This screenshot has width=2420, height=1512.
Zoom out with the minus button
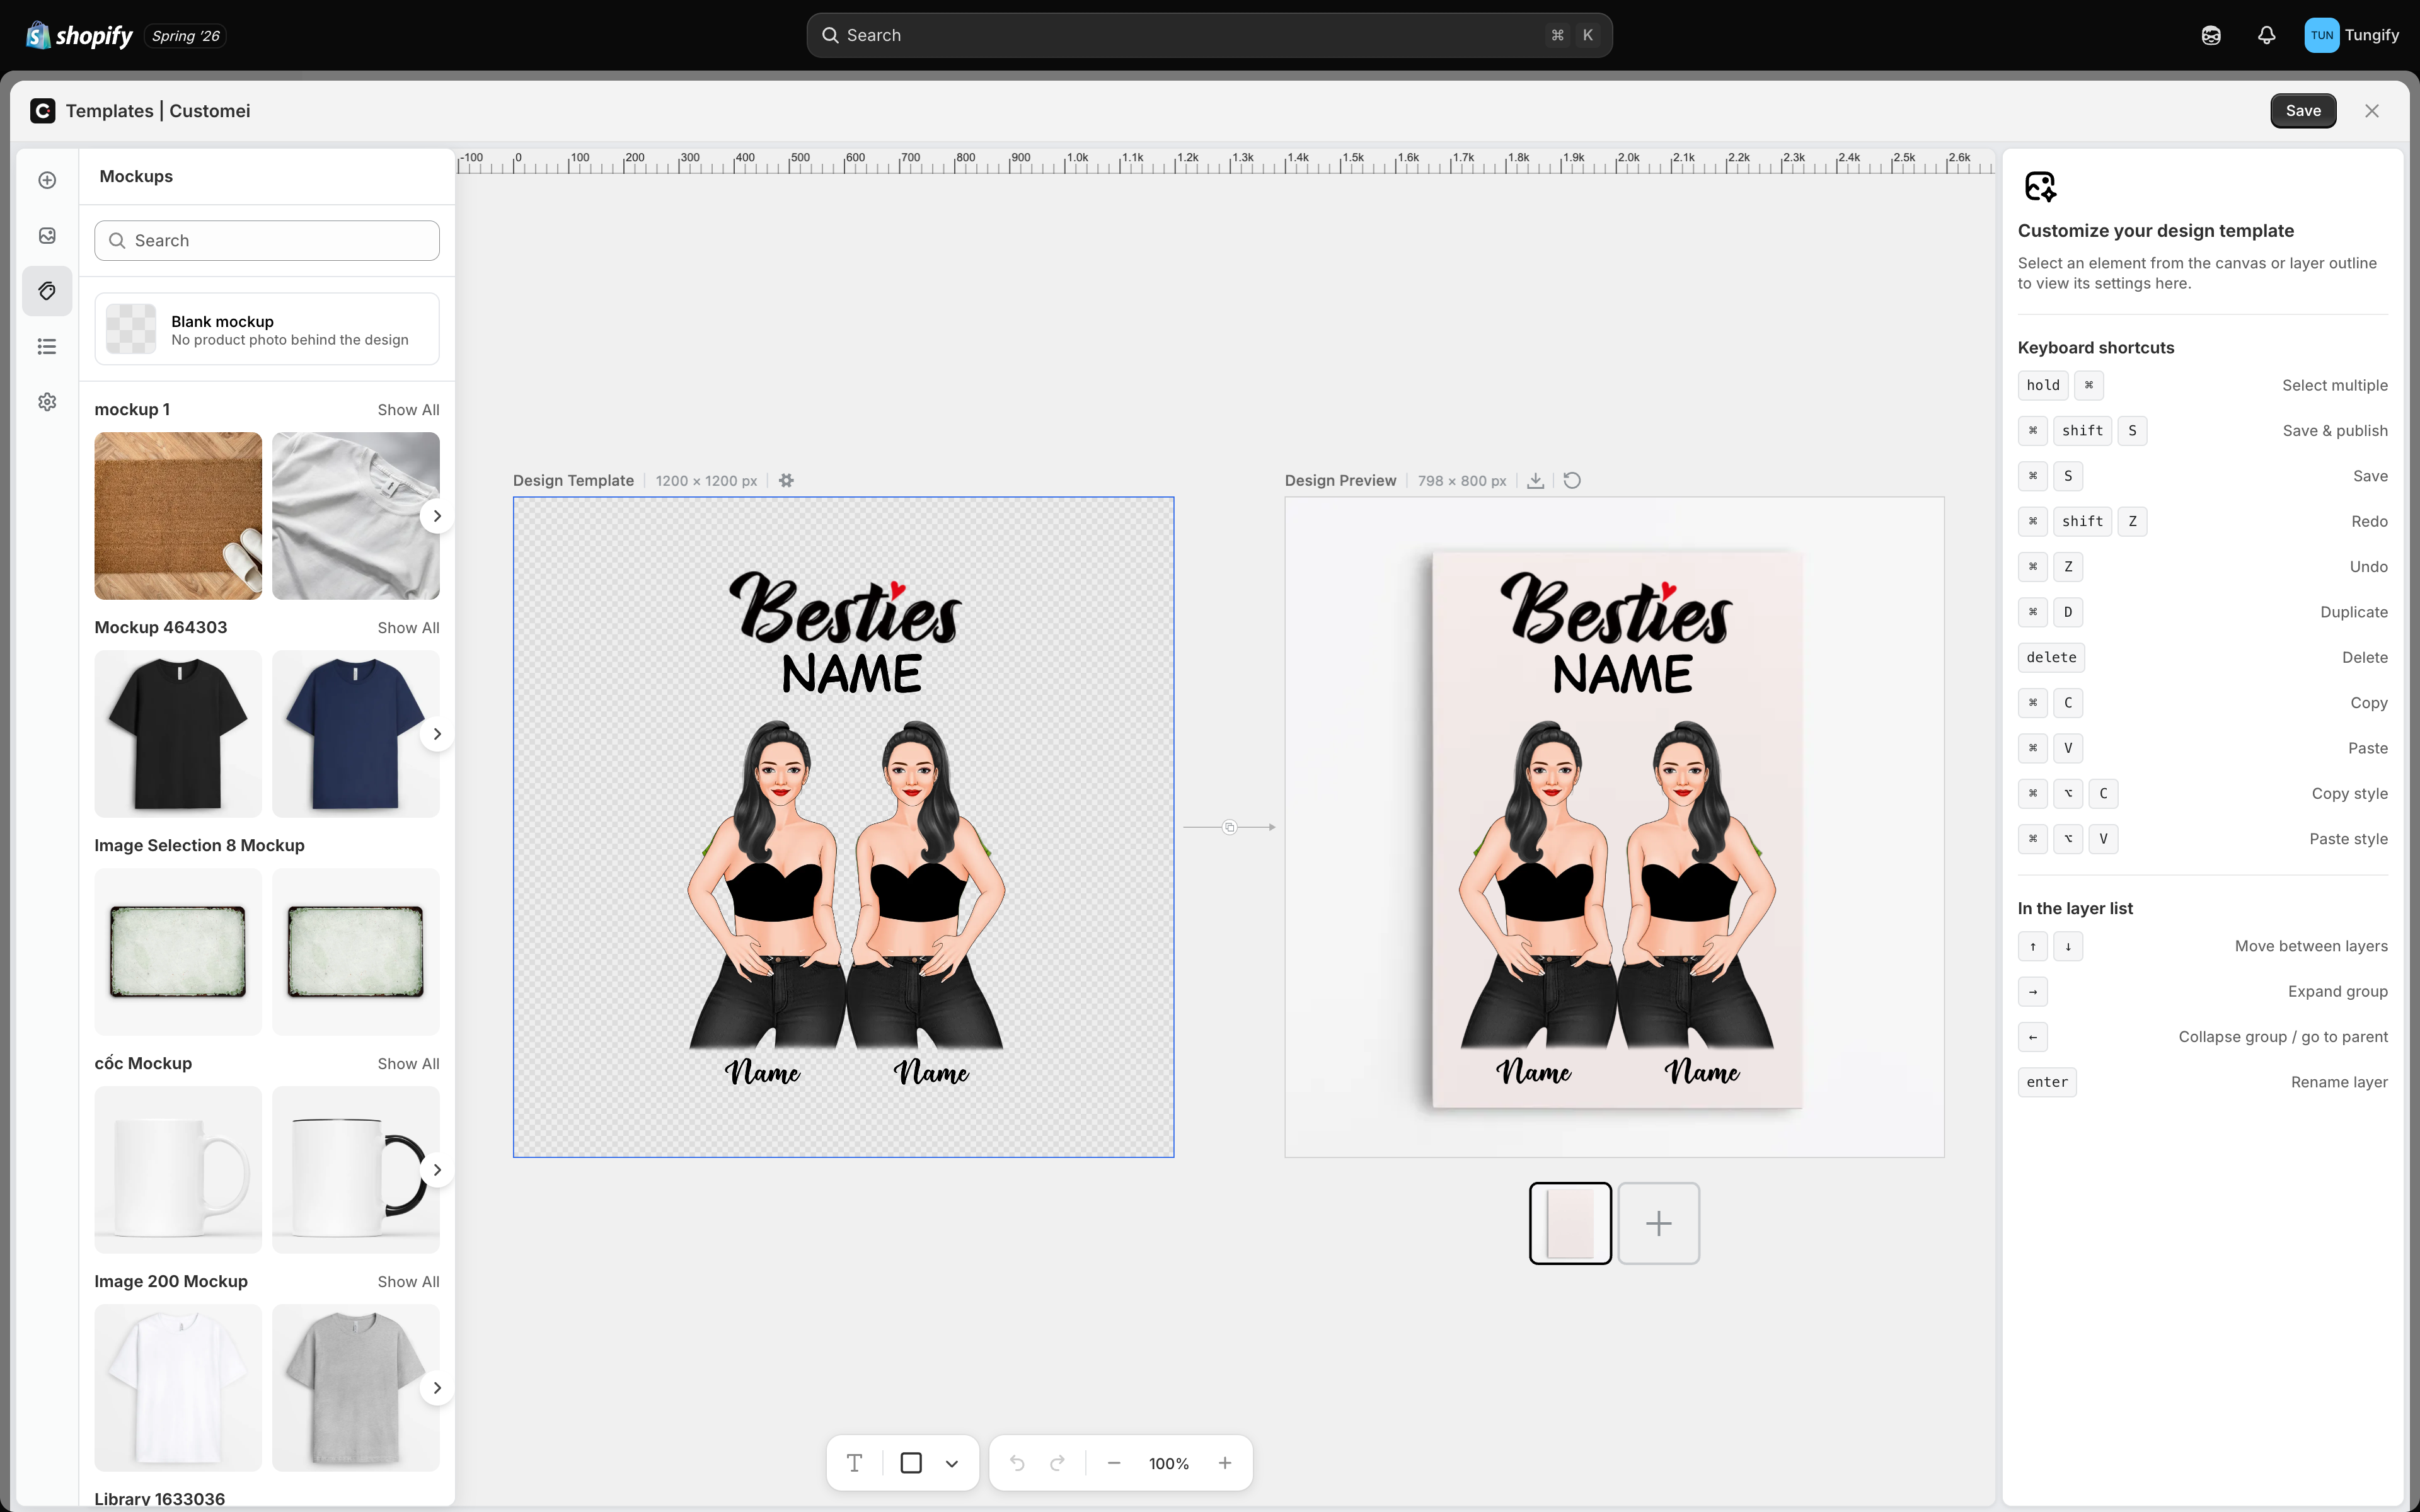coord(1114,1463)
